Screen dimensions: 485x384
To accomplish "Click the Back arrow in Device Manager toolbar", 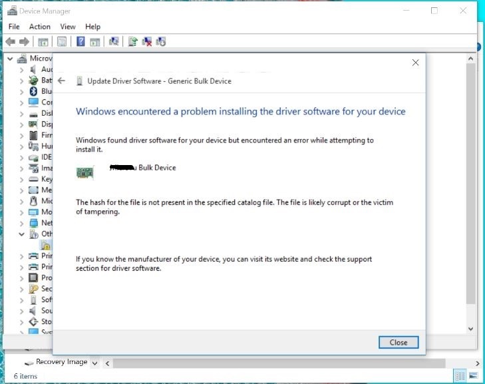I will tap(11, 41).
